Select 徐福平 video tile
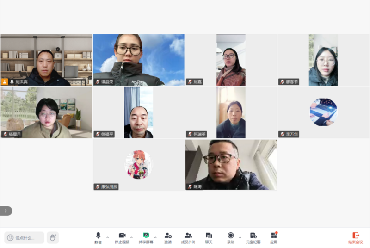370x248 pixels. 138,112
